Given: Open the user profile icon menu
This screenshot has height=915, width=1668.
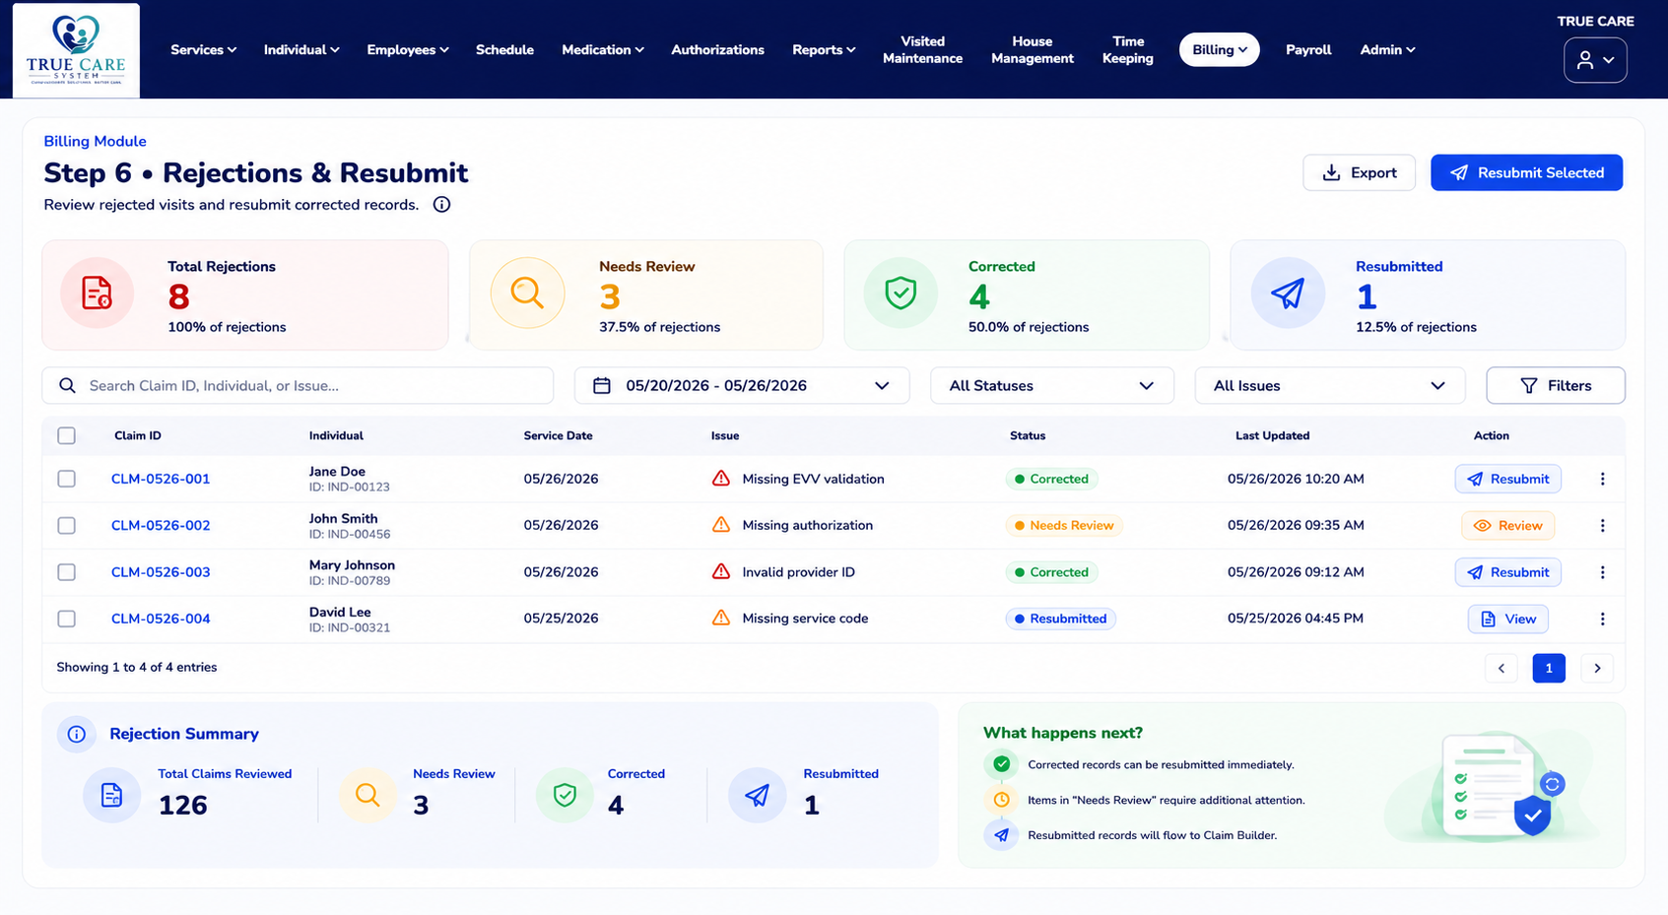Looking at the screenshot, I should click(1594, 60).
